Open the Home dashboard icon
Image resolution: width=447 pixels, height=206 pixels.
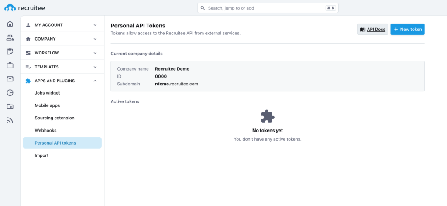click(10, 24)
